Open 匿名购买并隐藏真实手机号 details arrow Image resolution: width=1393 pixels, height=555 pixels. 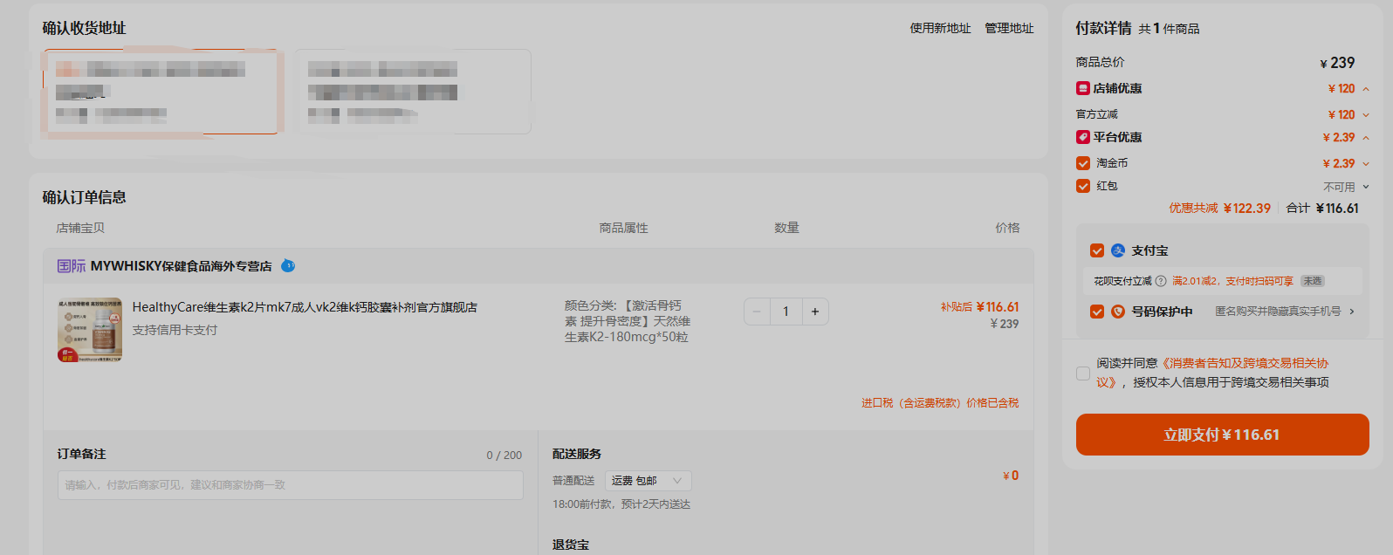(1352, 312)
